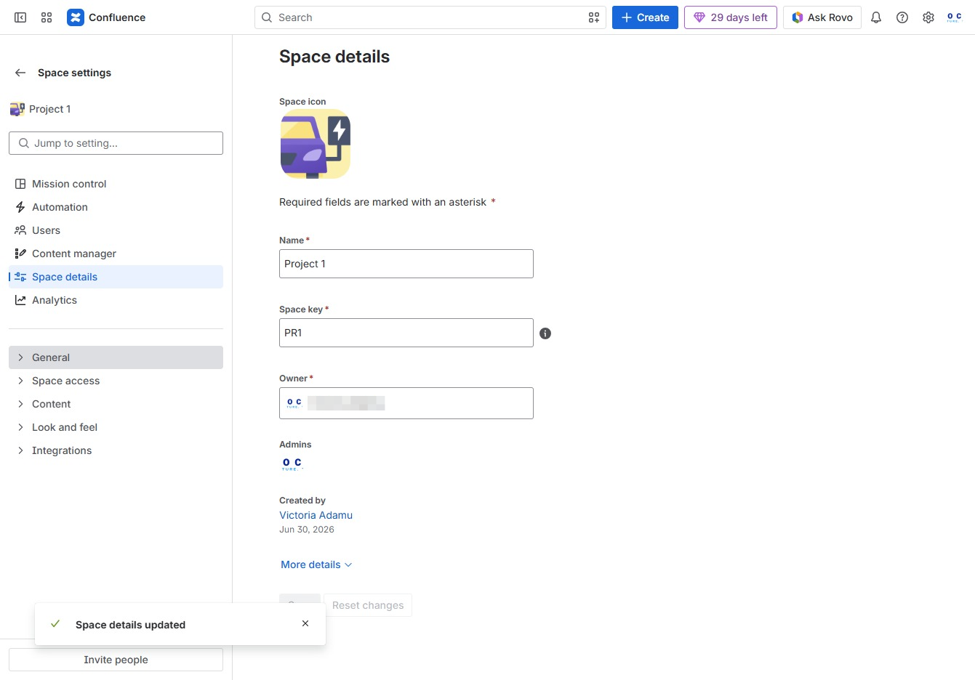Viewport: 975px width, 680px height.
Task: Open the profile avatar in the top bar
Action: 955,17
